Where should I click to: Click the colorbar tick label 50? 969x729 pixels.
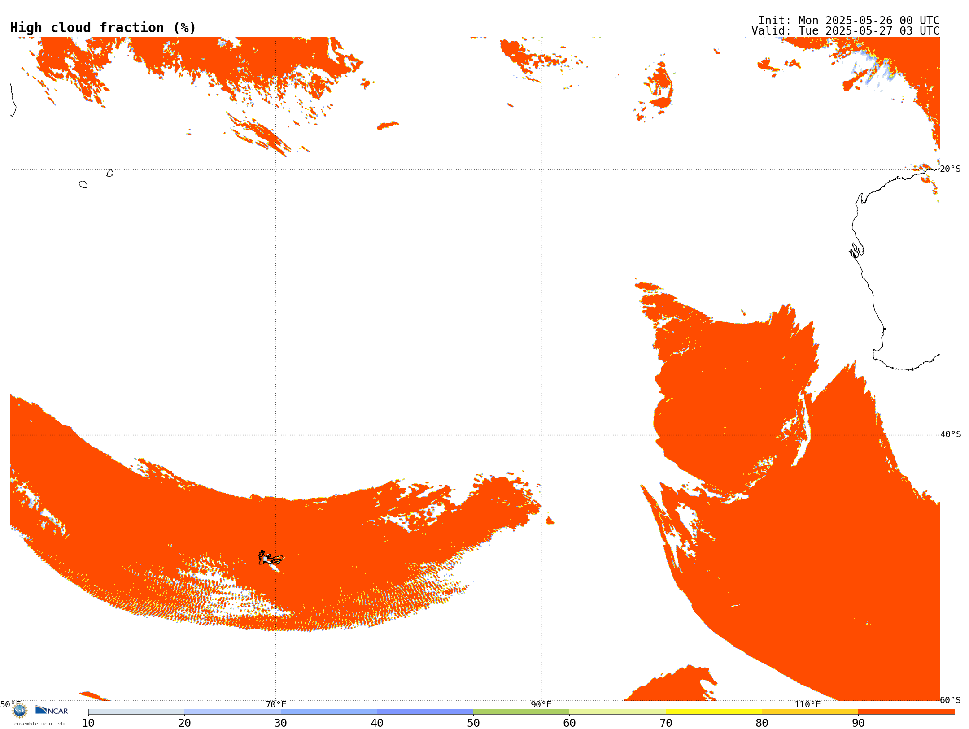click(473, 723)
